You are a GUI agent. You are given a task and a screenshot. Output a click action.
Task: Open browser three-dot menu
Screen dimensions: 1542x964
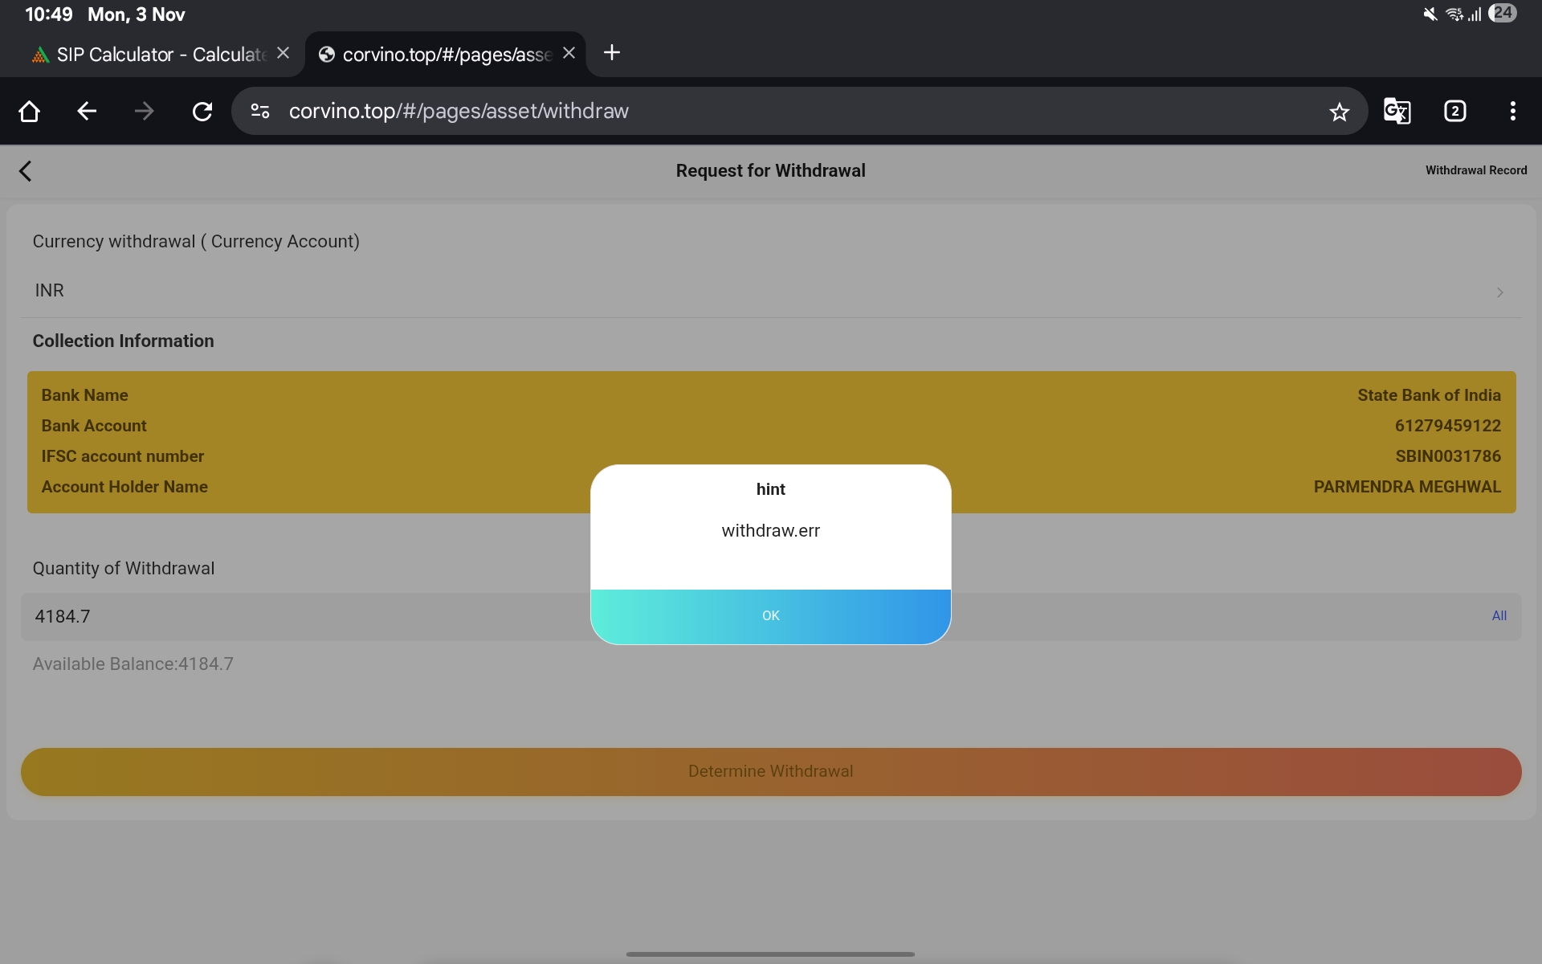[x=1512, y=111]
